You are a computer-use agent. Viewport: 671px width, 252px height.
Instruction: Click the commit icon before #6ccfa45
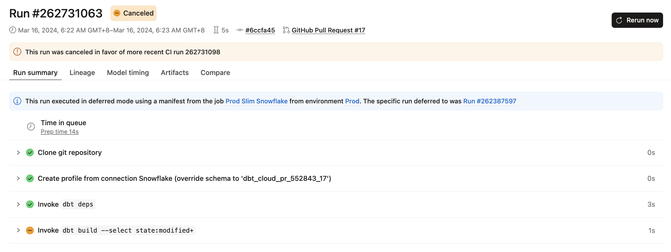coord(240,30)
